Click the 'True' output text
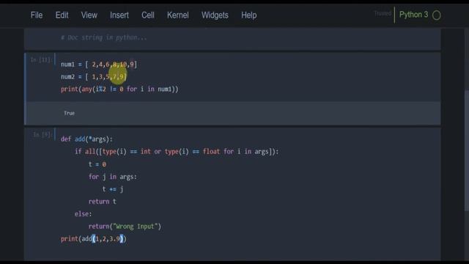 [69, 113]
